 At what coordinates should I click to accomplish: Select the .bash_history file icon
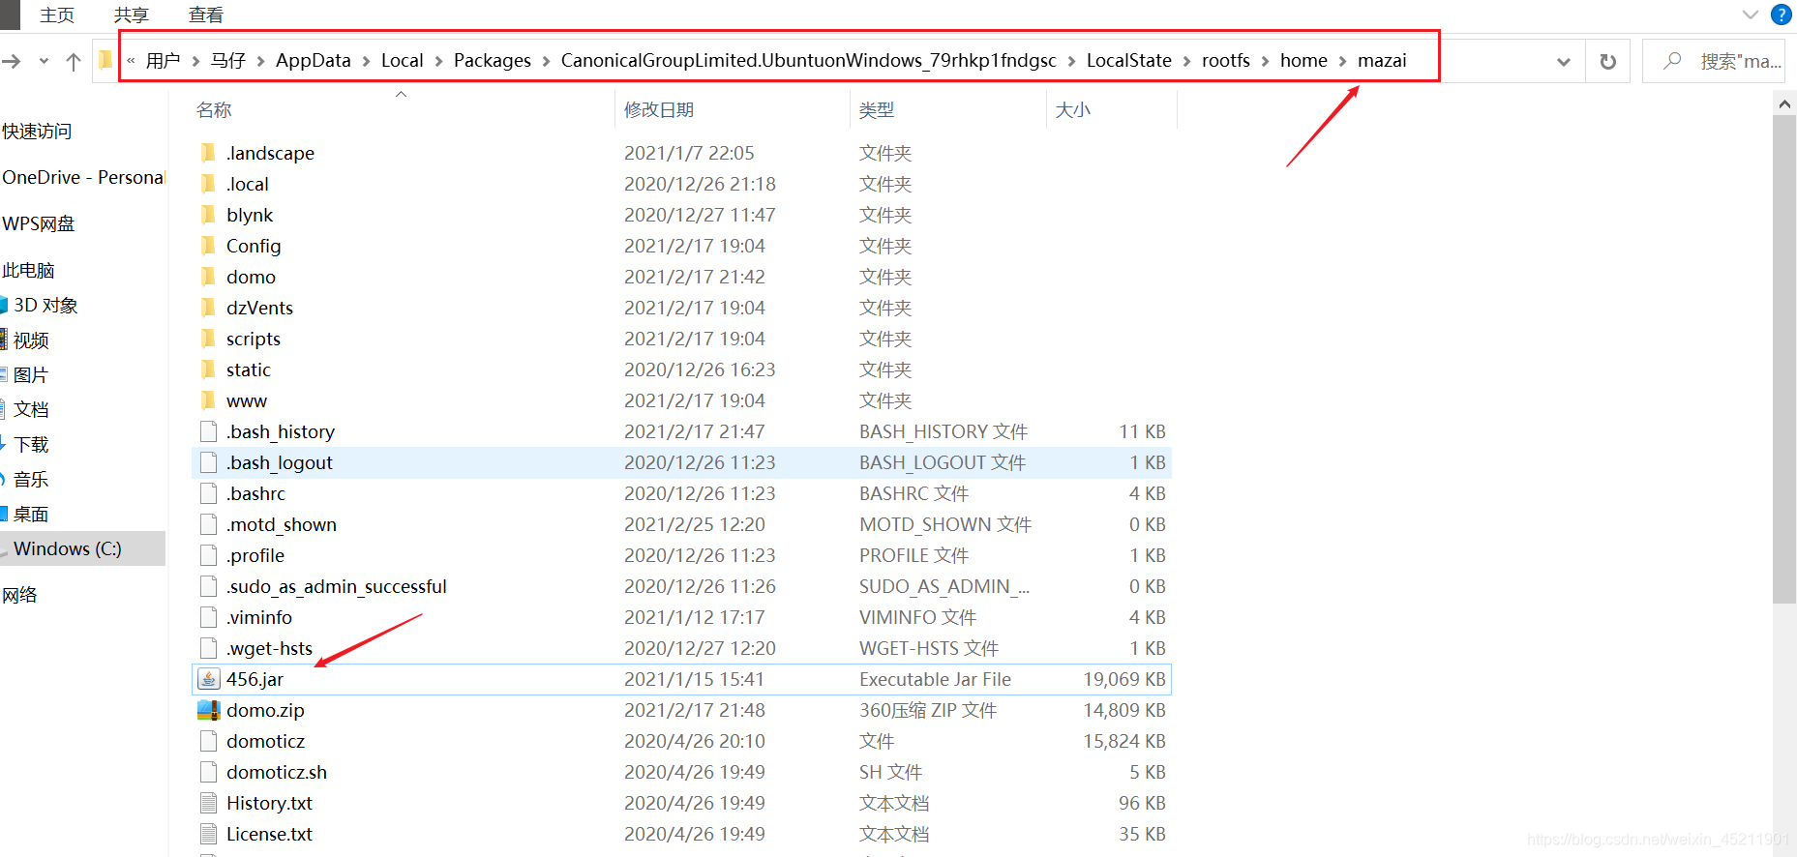tap(208, 431)
